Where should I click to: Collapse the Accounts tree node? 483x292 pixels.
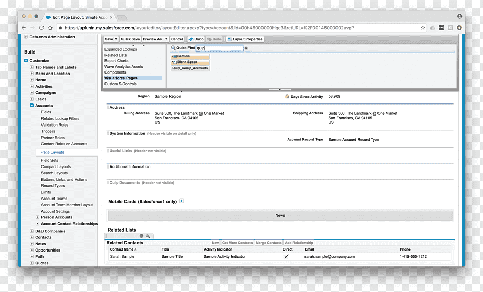[x=31, y=106]
